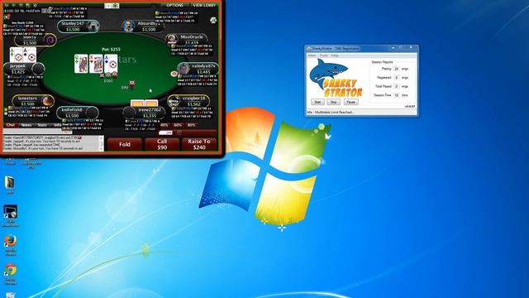Click the Ace of diamonds community card

(111, 64)
